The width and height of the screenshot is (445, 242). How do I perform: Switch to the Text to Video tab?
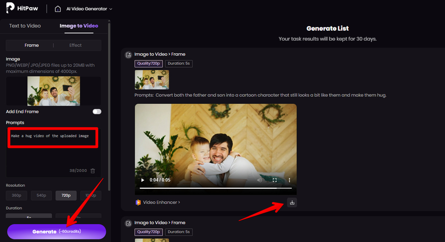25,26
